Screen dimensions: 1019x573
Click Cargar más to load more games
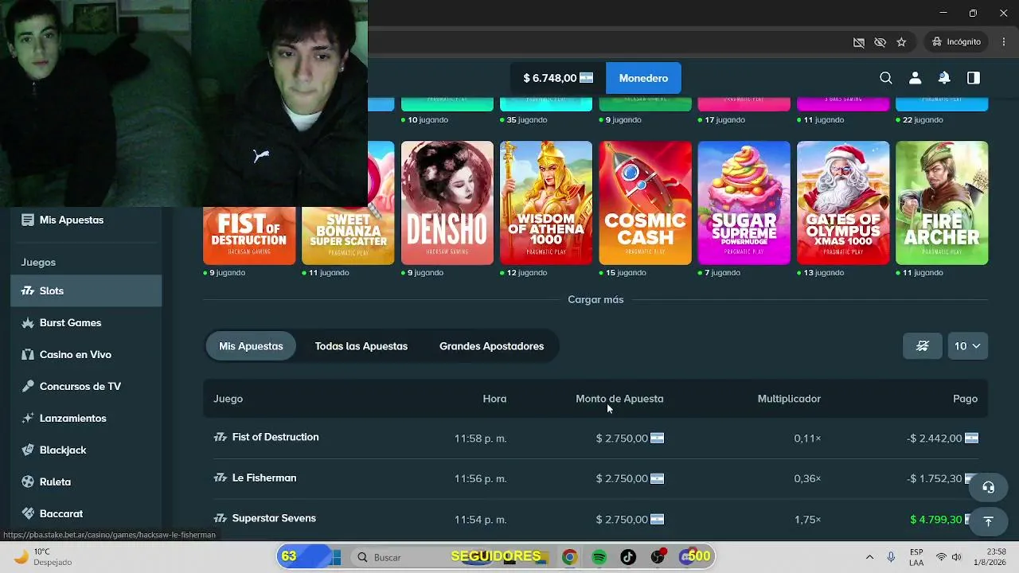pyautogui.click(x=595, y=300)
